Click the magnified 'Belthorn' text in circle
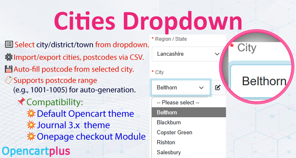Viewport: 296px width, 158px height. point(264,81)
